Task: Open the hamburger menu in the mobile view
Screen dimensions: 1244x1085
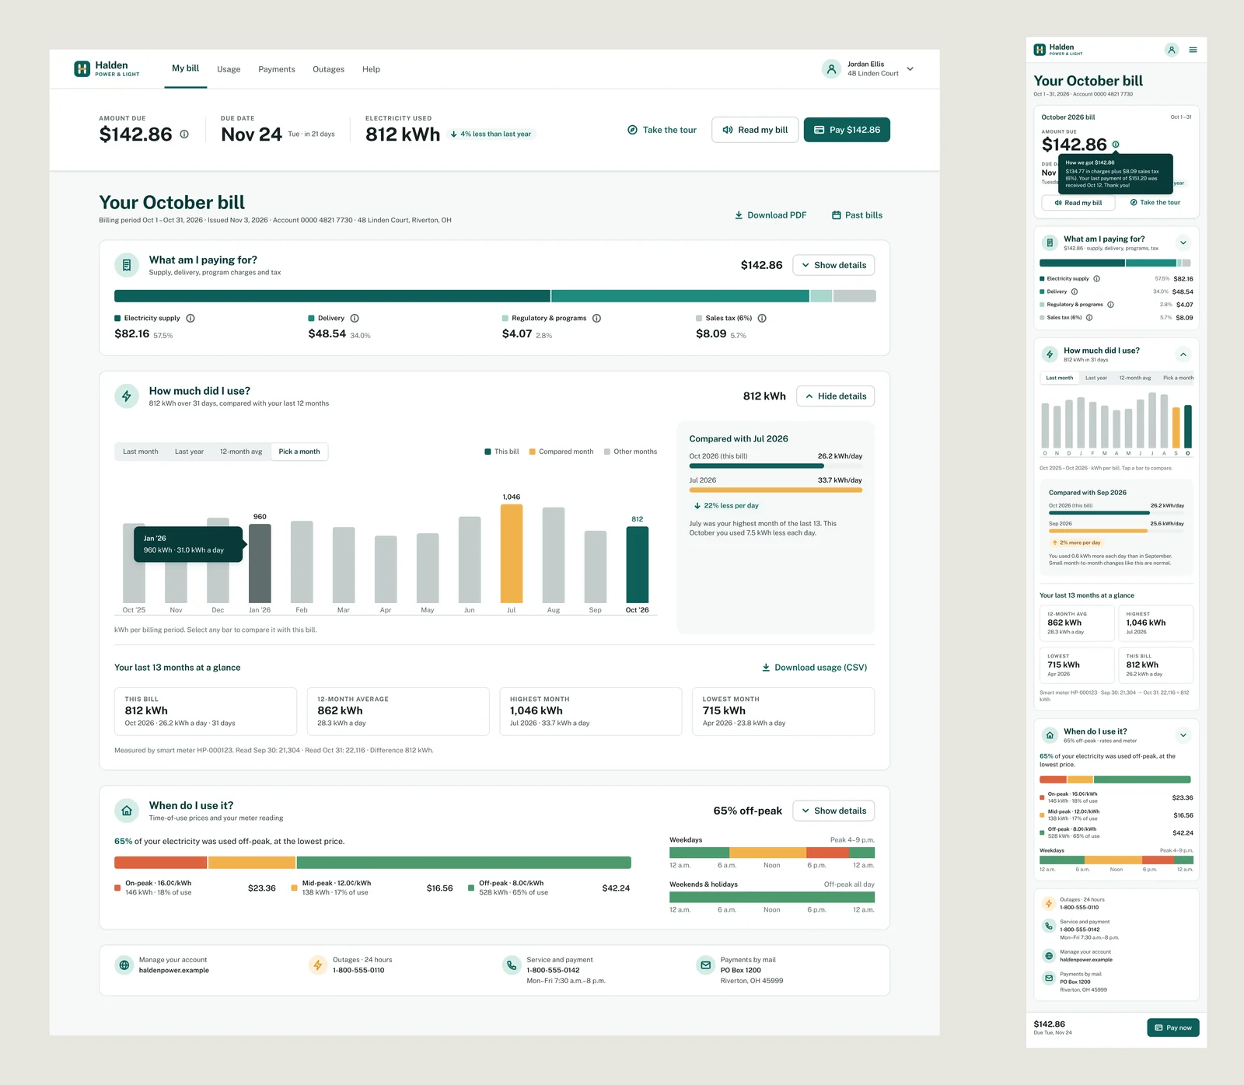Action: 1193,50
